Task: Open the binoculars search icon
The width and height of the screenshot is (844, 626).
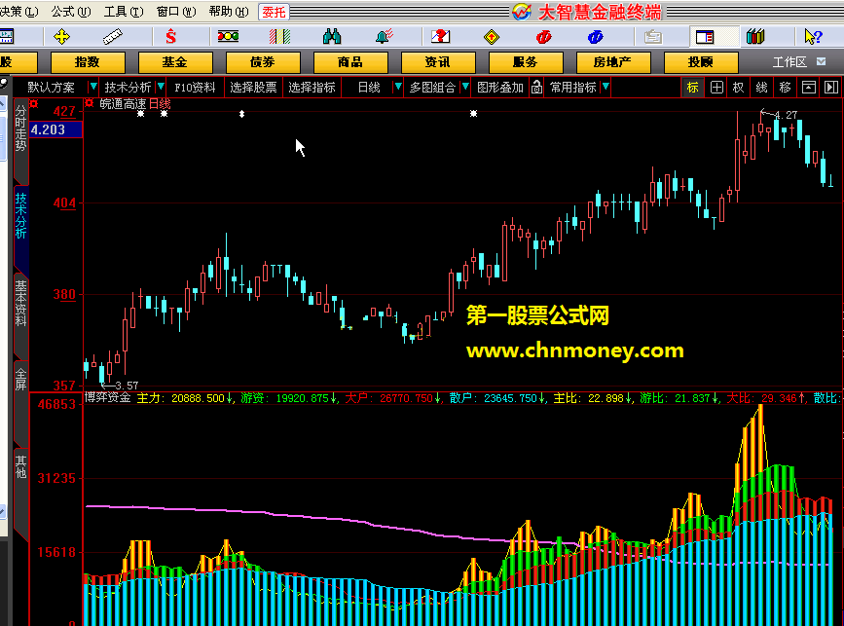Action: tap(332, 37)
